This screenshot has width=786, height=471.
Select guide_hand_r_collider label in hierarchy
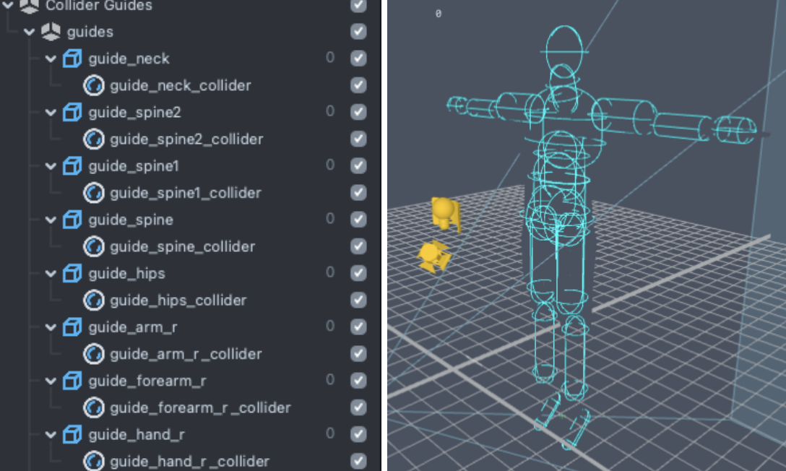[x=189, y=462]
